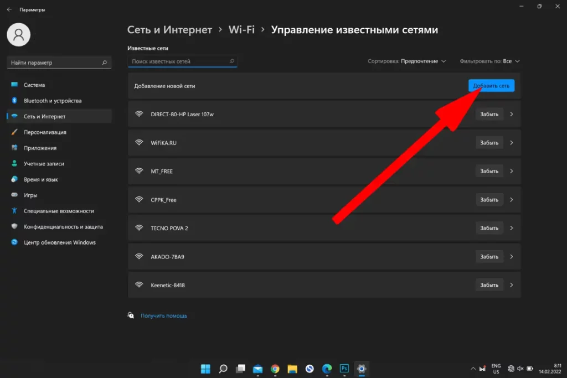This screenshot has width=567, height=378.
Task: Open the clock showing 8:11 14.02.2022
Action: point(550,369)
